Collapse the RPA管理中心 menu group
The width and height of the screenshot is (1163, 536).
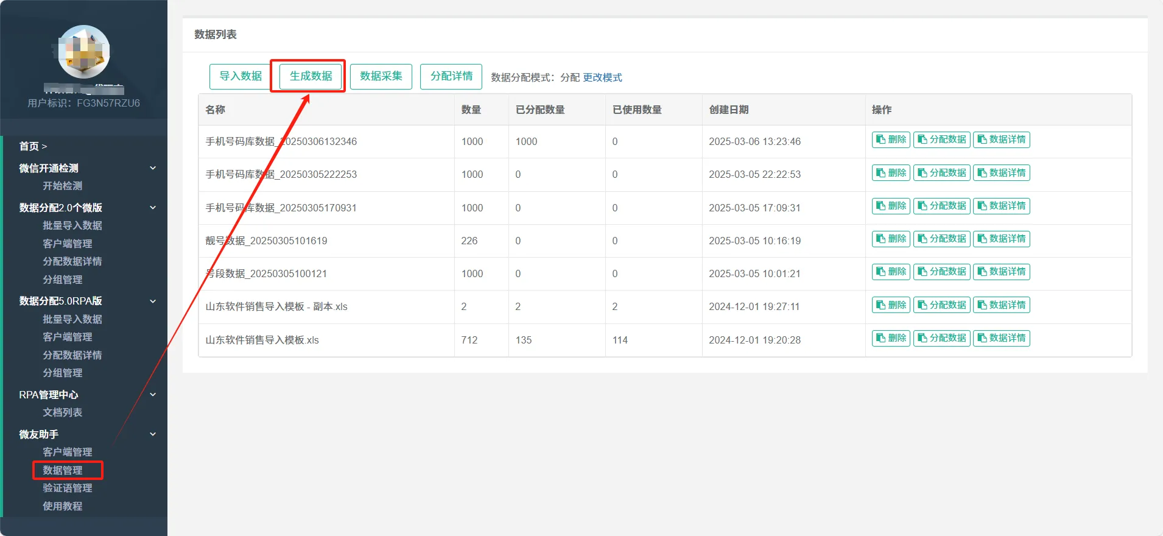(x=153, y=395)
